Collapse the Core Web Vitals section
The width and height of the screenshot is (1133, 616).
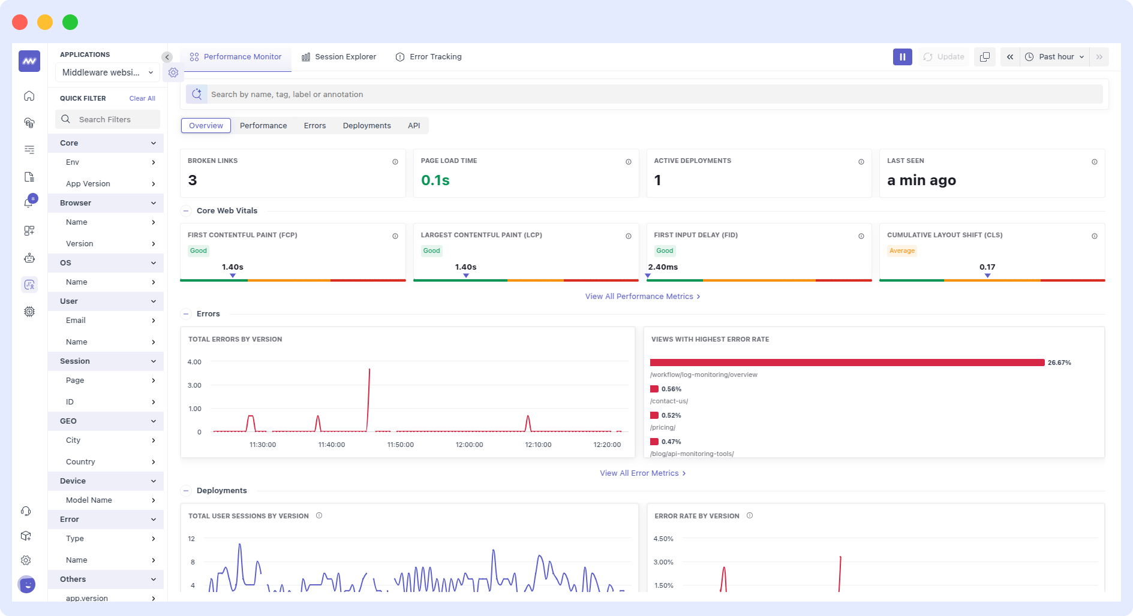(x=187, y=210)
